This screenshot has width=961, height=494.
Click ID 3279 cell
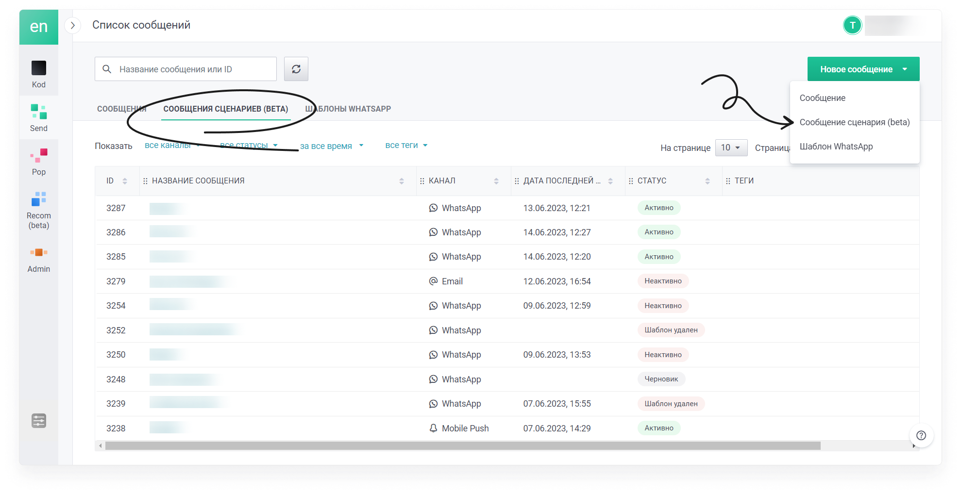(x=116, y=281)
